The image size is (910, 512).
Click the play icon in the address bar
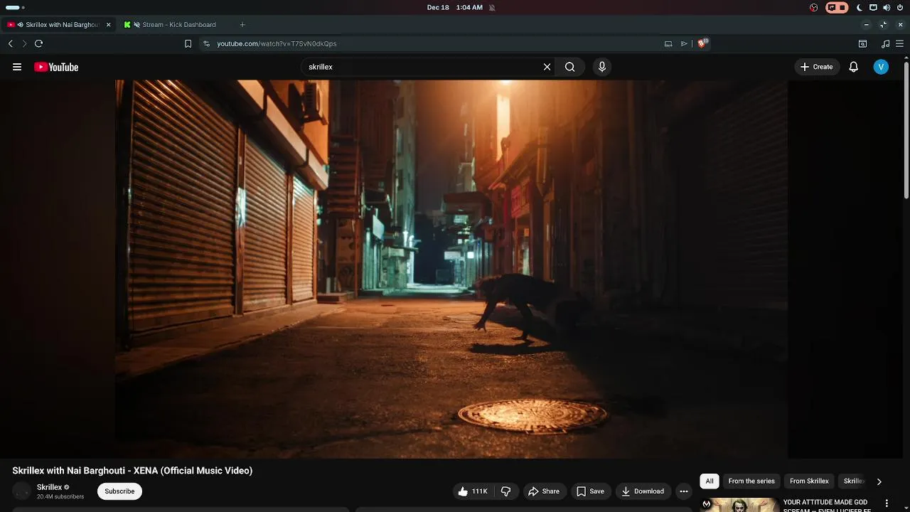pos(684,43)
